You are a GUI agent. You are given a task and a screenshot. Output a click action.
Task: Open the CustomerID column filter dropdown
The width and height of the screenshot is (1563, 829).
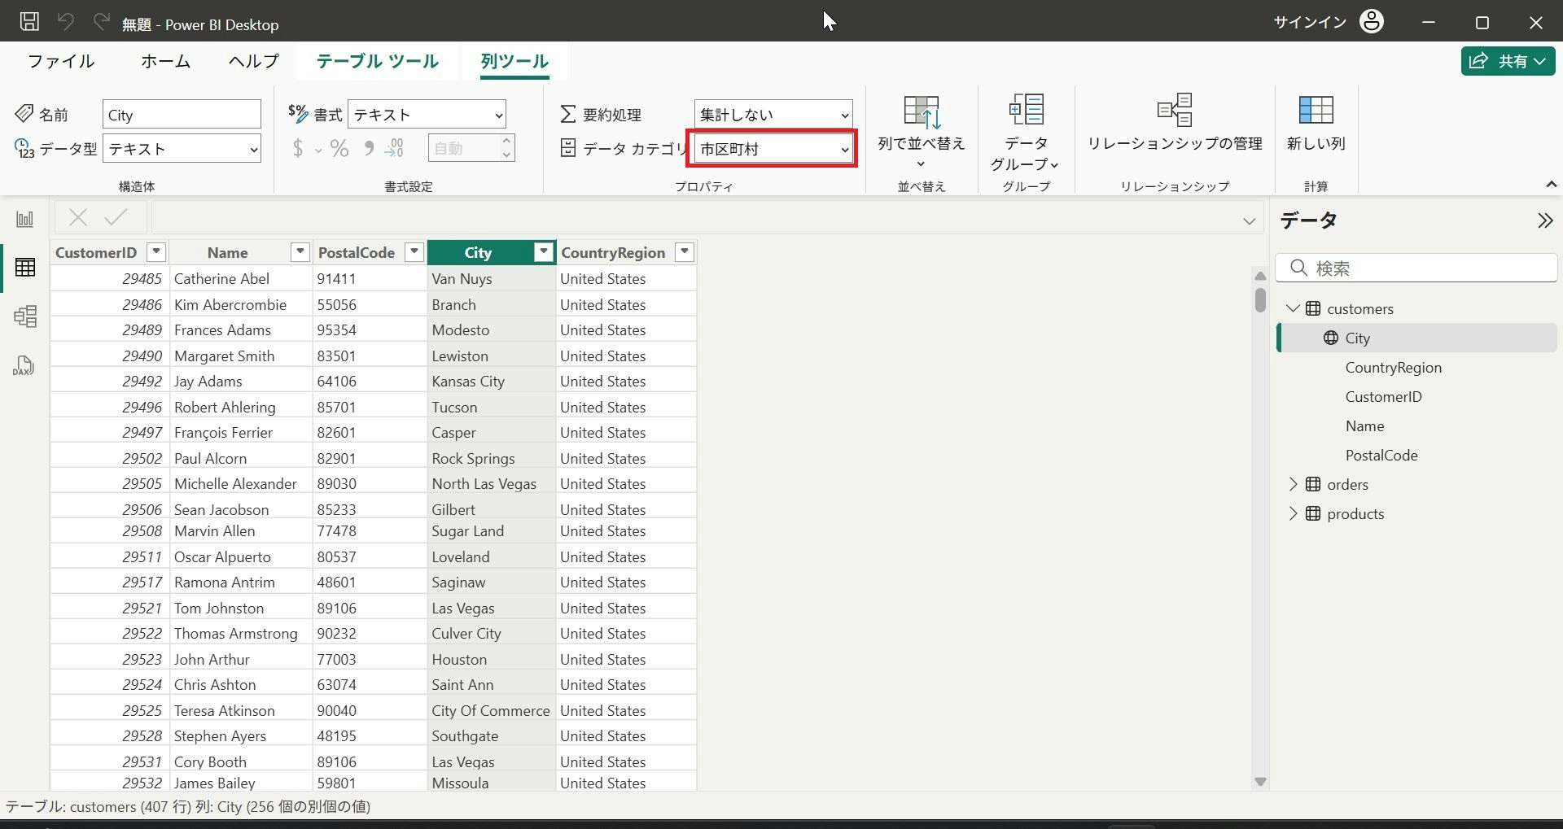[x=155, y=252]
